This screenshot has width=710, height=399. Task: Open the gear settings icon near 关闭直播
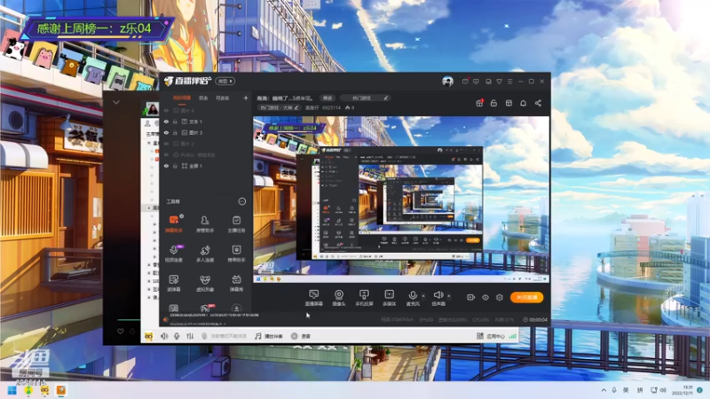500,297
